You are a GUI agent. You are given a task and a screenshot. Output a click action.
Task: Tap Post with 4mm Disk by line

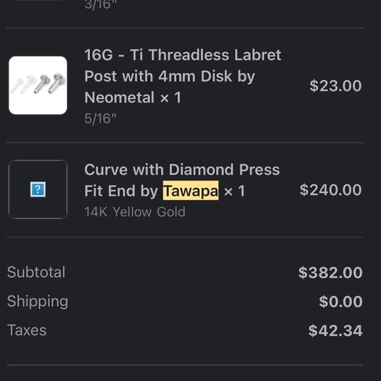click(x=169, y=77)
